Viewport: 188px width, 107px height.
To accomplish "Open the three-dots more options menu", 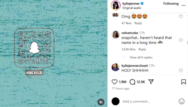I will 183,5.
